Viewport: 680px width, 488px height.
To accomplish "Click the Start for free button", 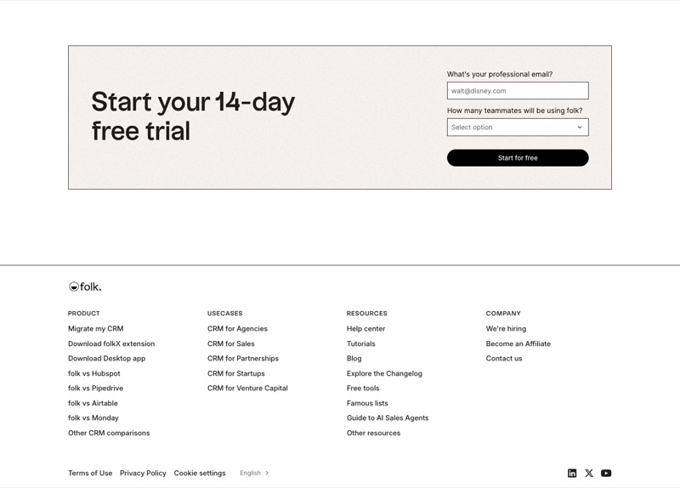I will [x=518, y=158].
